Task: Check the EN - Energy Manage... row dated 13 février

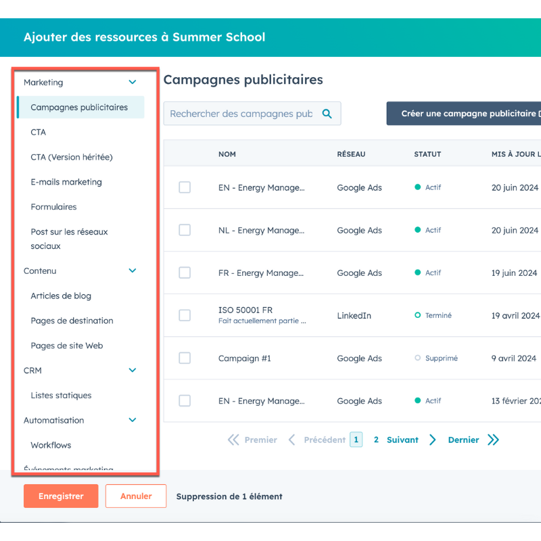Action: click(185, 401)
